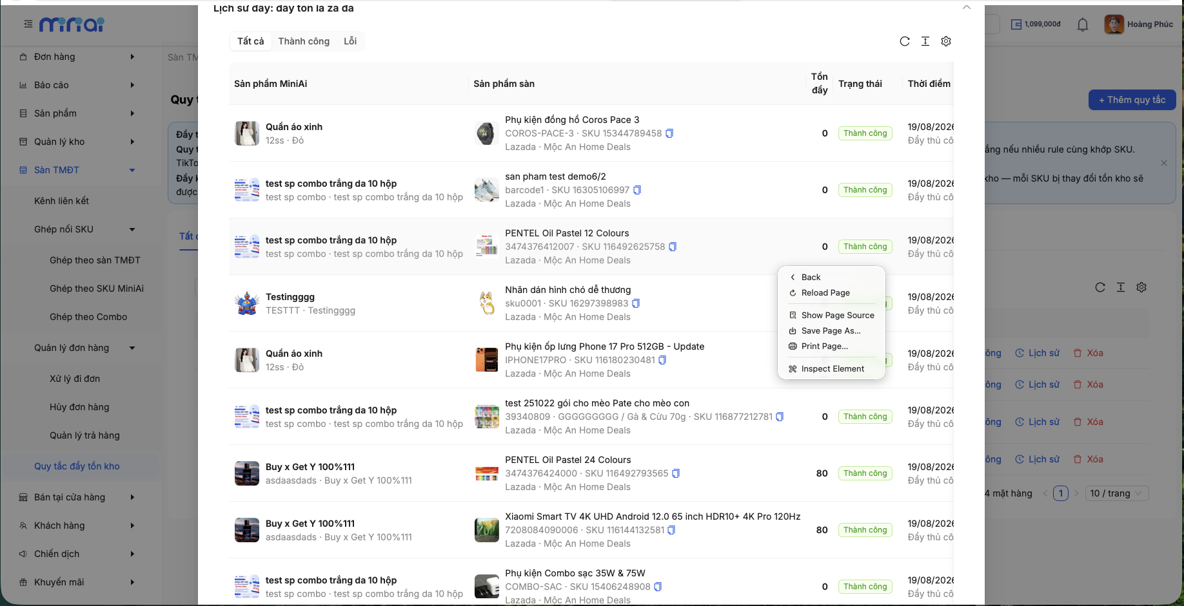This screenshot has height=606, width=1184.
Task: Open Hoàng Phúc user profile
Action: (1140, 24)
